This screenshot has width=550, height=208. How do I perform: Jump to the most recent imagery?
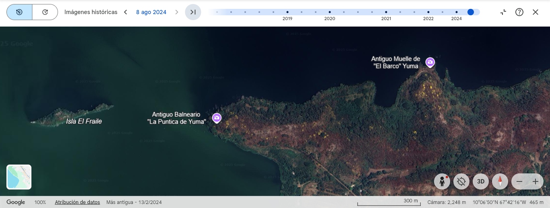point(193,12)
